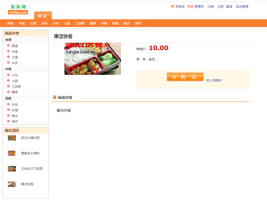
Task: Click the orange 购买 button
Action: pyautogui.click(x=185, y=77)
